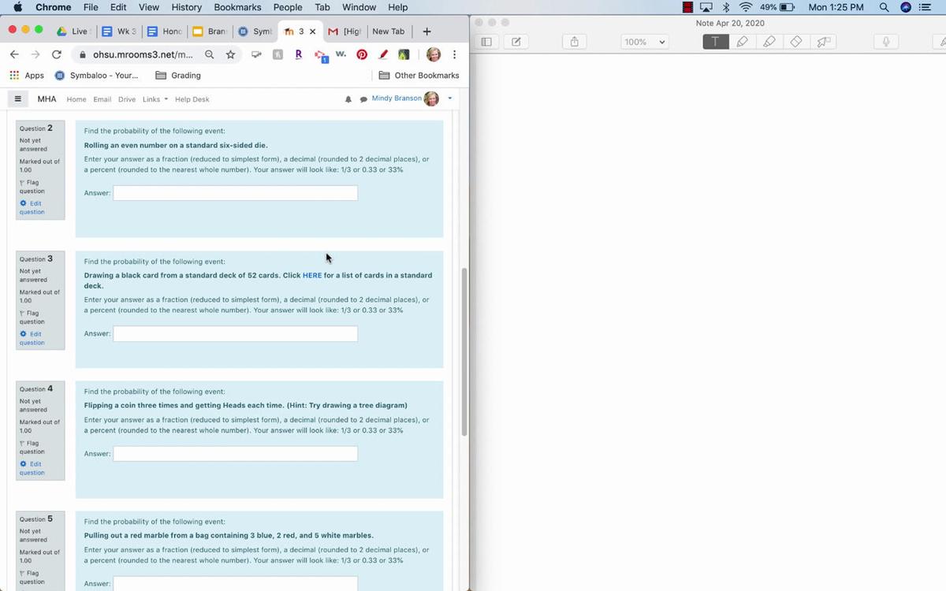Expand the Links dropdown in the MHA navbar

pos(155,99)
